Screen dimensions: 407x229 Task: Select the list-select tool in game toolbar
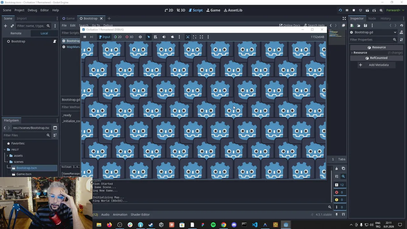click(x=155, y=37)
